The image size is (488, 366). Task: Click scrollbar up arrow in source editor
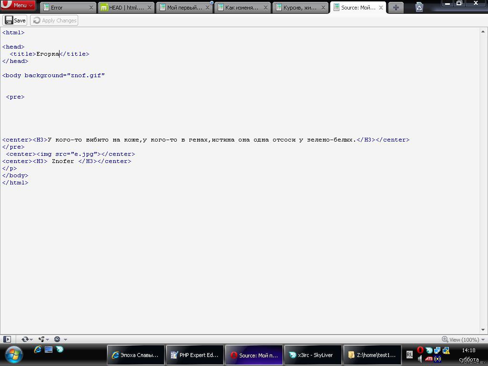[483, 31]
